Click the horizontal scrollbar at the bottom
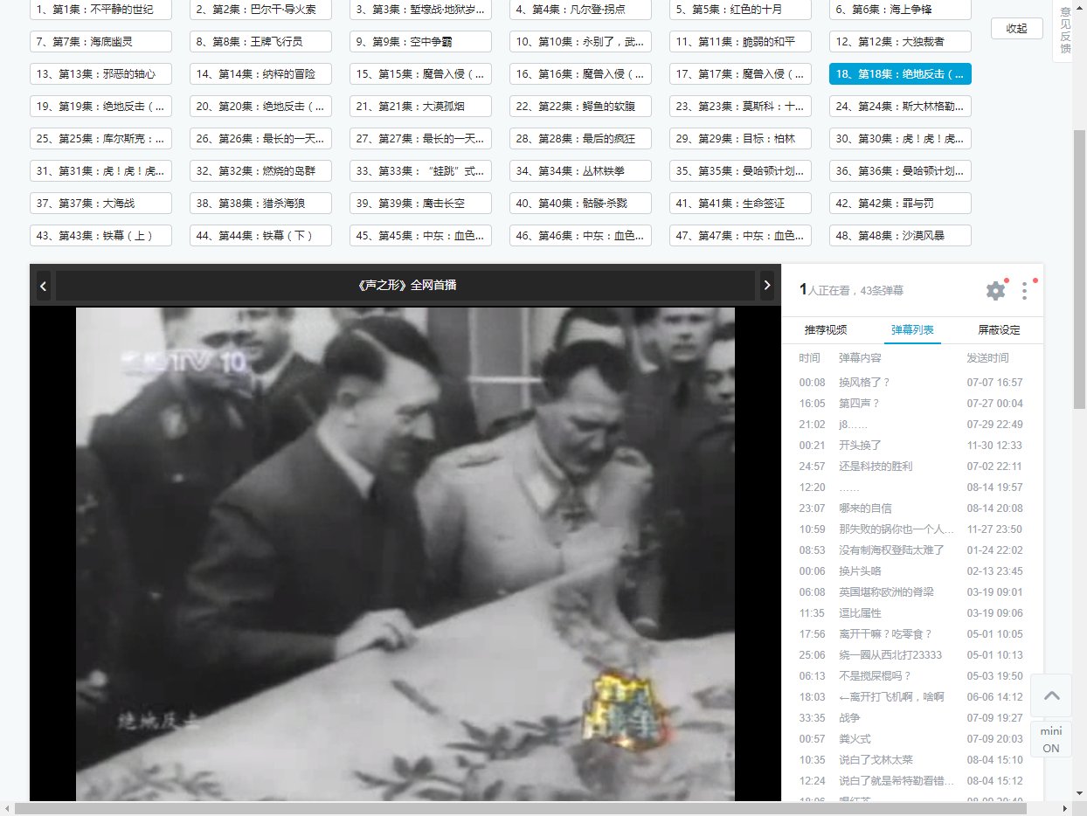Screen dimensions: 1087x816 pos(524,809)
